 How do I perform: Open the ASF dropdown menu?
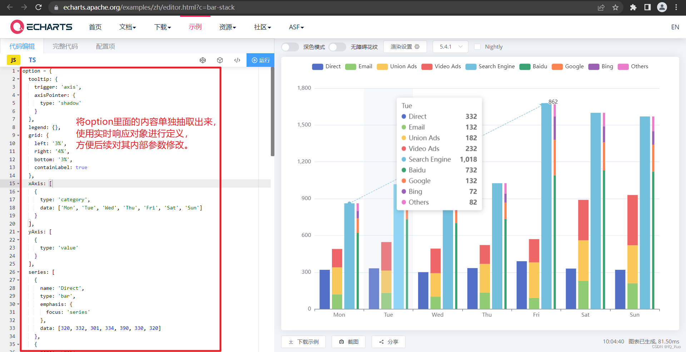tap(296, 27)
